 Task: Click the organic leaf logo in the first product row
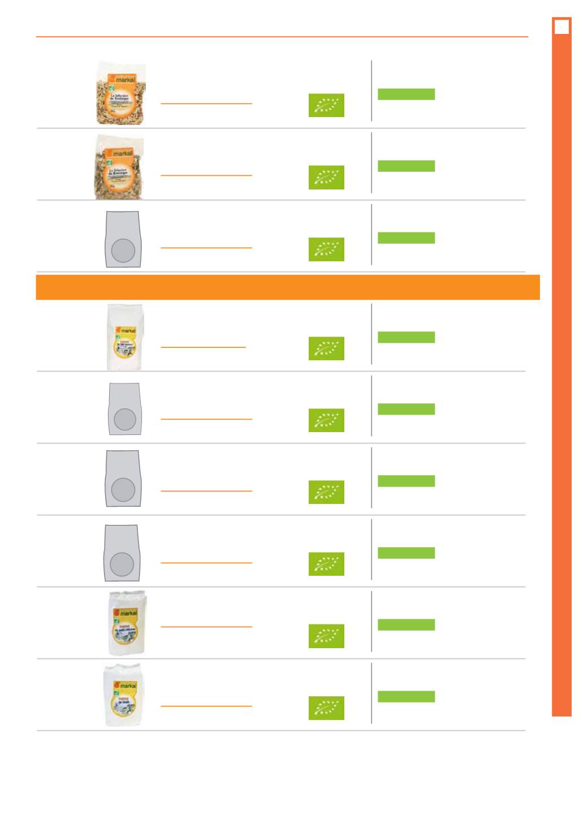point(326,105)
